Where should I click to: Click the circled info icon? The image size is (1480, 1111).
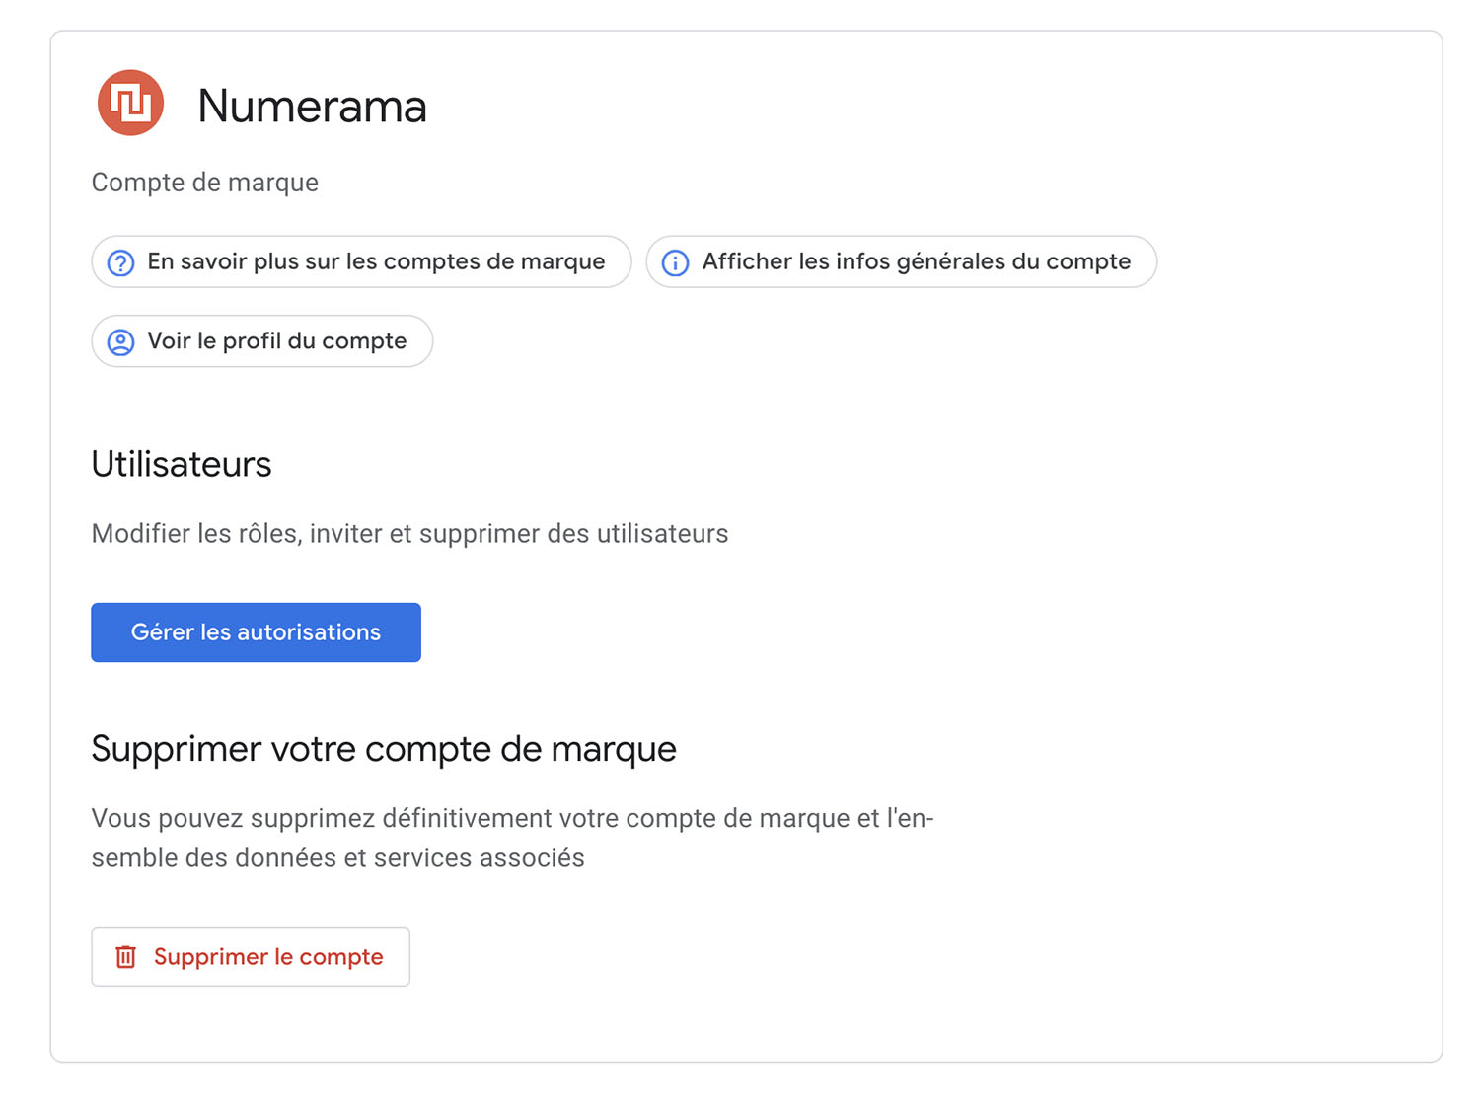675,262
